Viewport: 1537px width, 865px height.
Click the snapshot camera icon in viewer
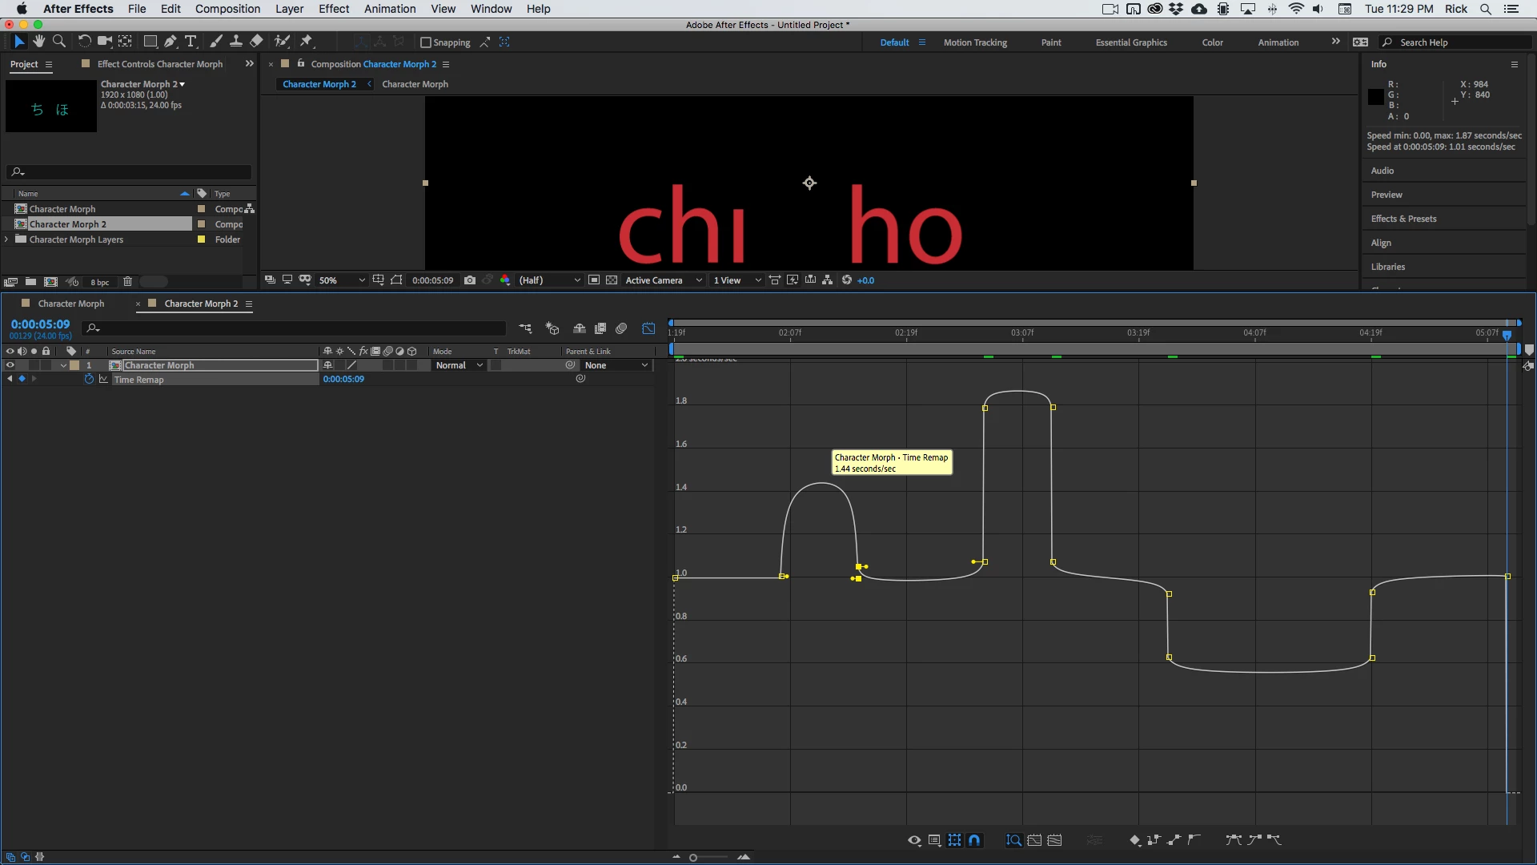(x=470, y=280)
